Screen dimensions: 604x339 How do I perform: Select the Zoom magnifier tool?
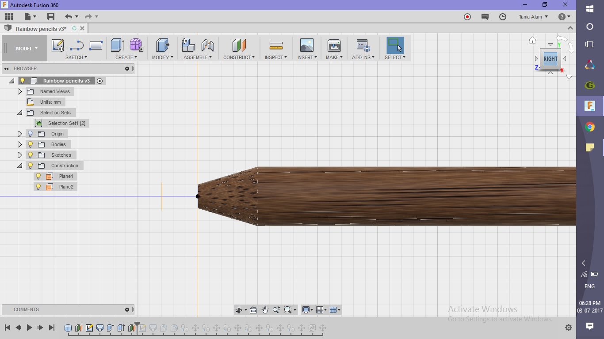276,310
